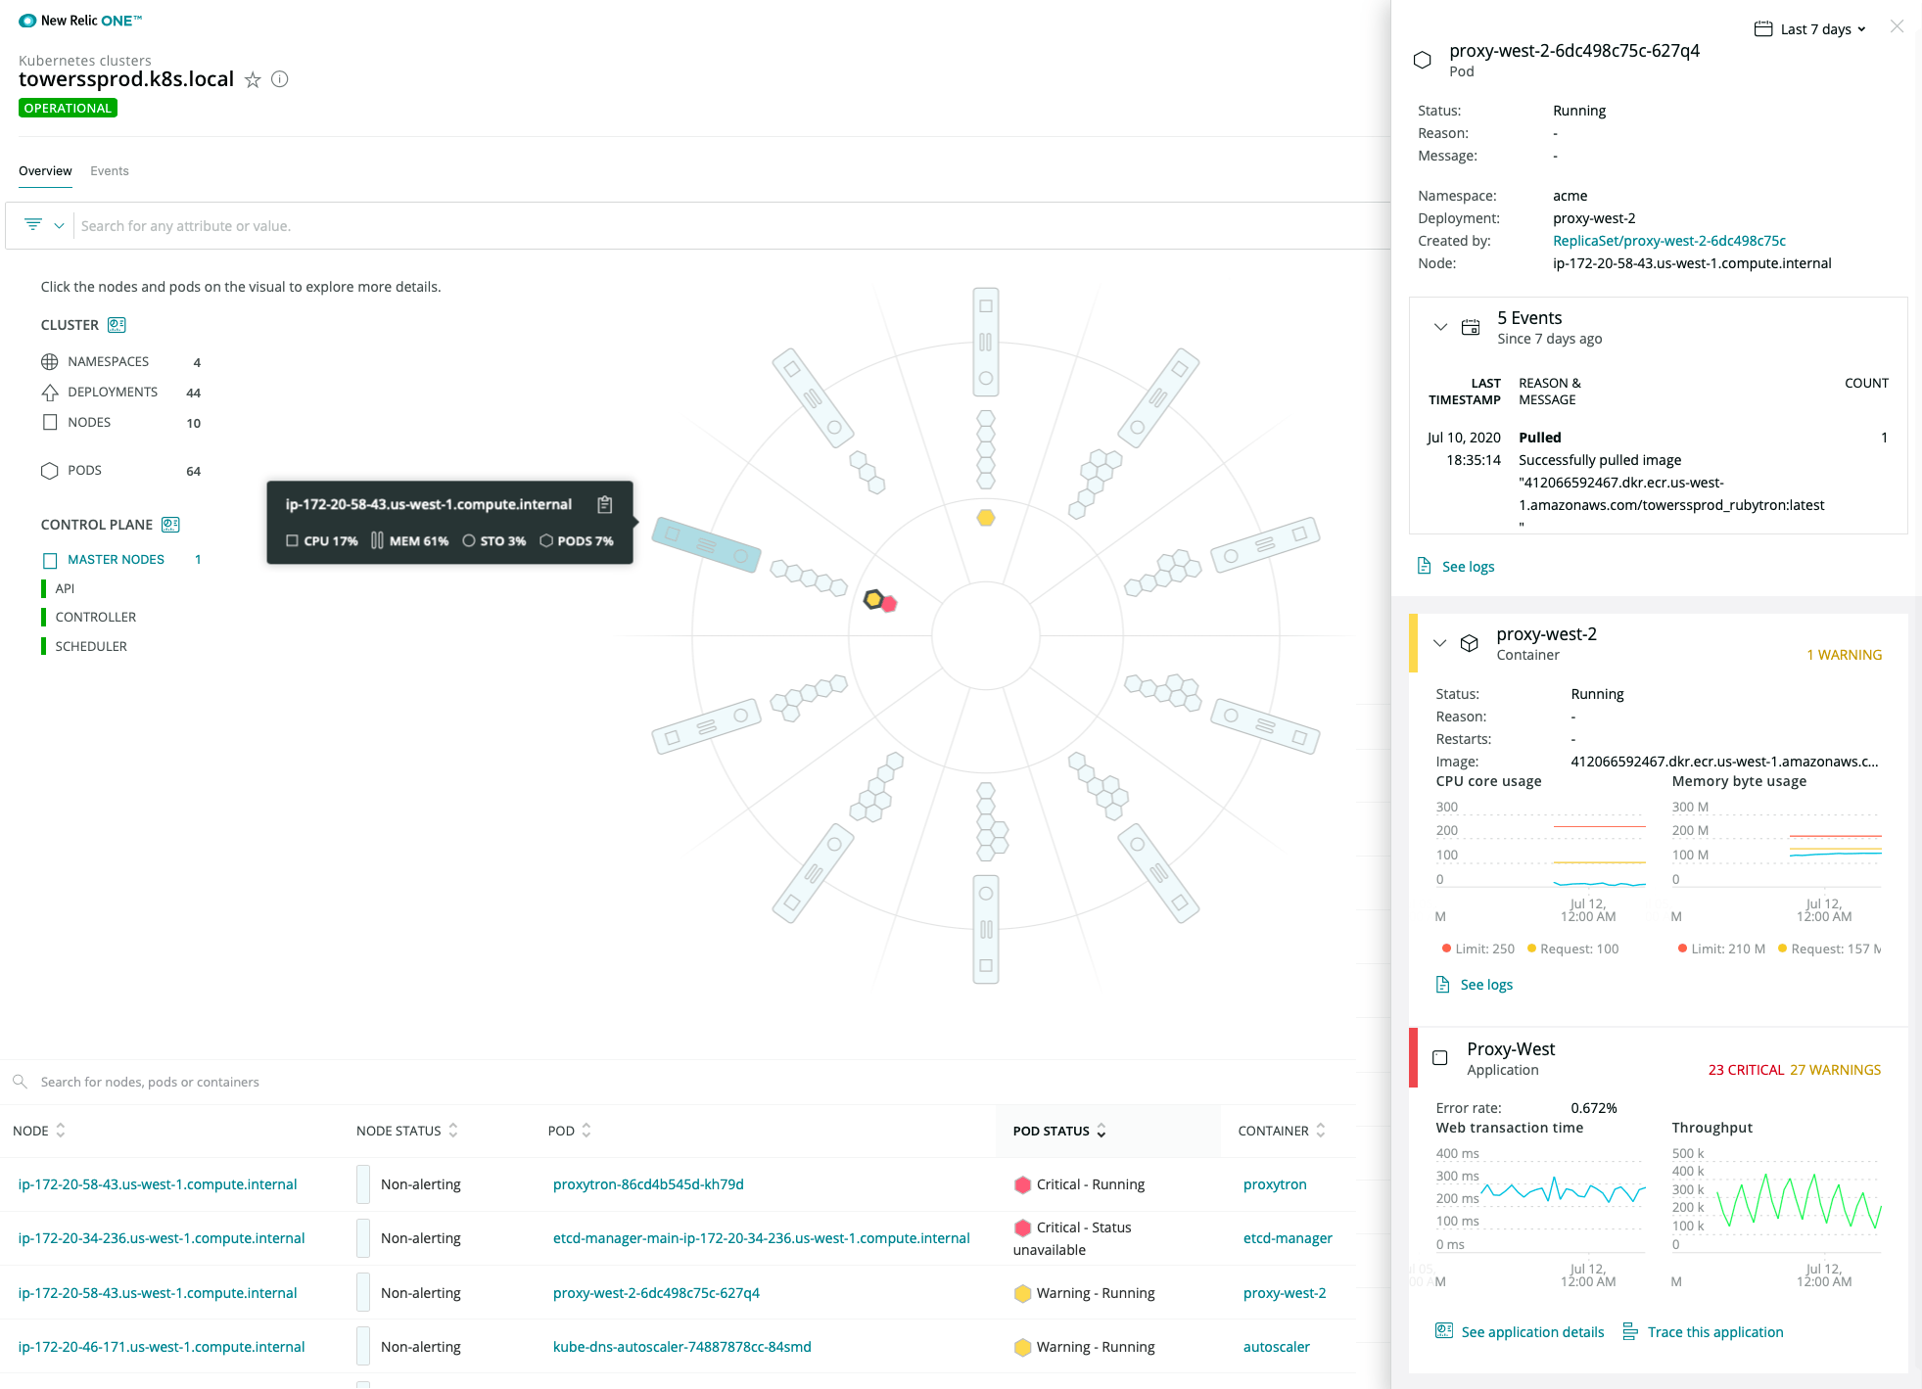Click the CONTROL PLANE details card icon

point(170,525)
